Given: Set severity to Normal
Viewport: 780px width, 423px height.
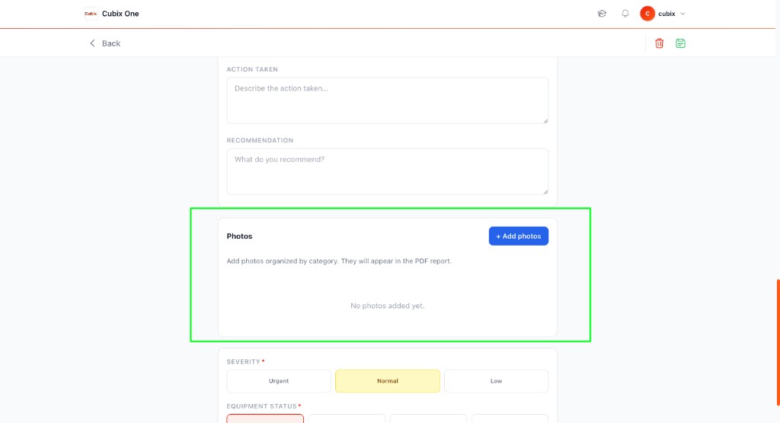Looking at the screenshot, I should coord(388,380).
